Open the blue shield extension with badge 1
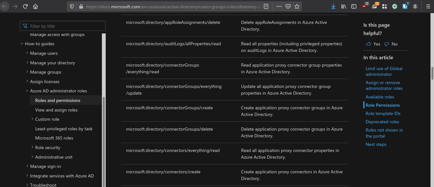The height and width of the screenshot is (187, 434). point(405,6)
